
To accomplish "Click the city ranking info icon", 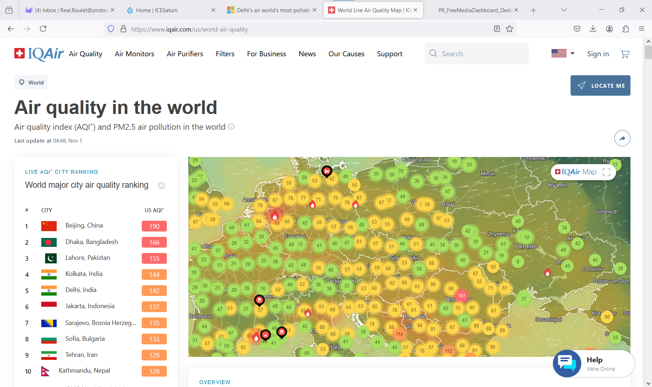I will pyautogui.click(x=161, y=186).
